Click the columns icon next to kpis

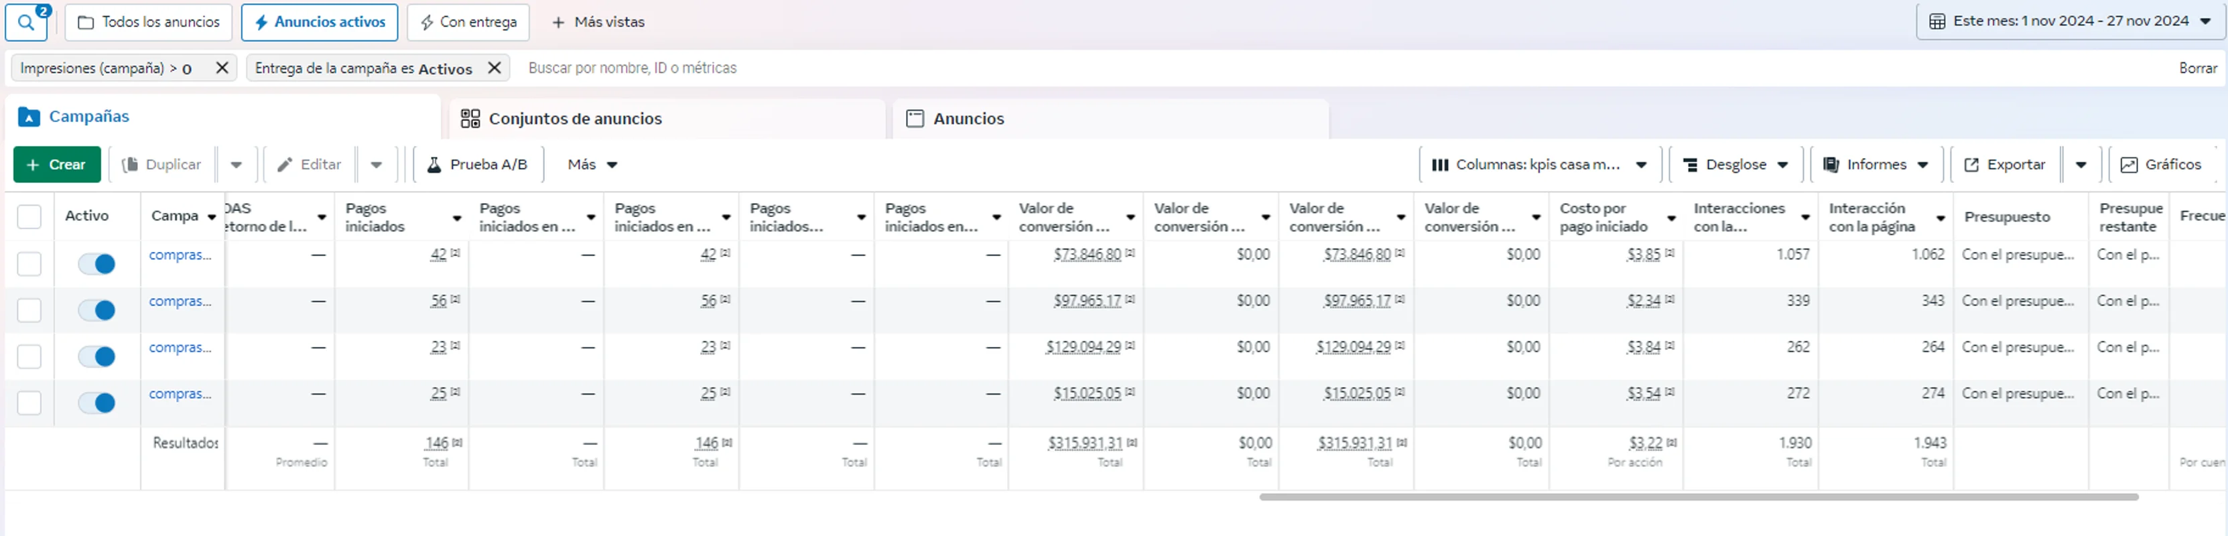click(x=1440, y=164)
